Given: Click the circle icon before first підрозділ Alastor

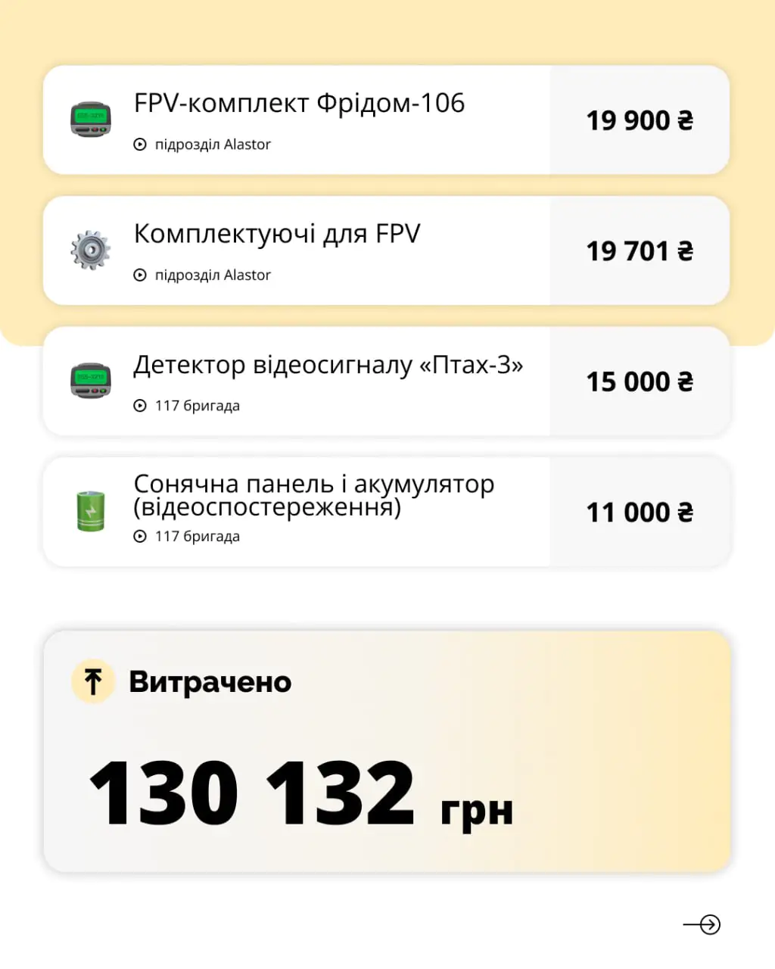Looking at the screenshot, I should (x=140, y=145).
